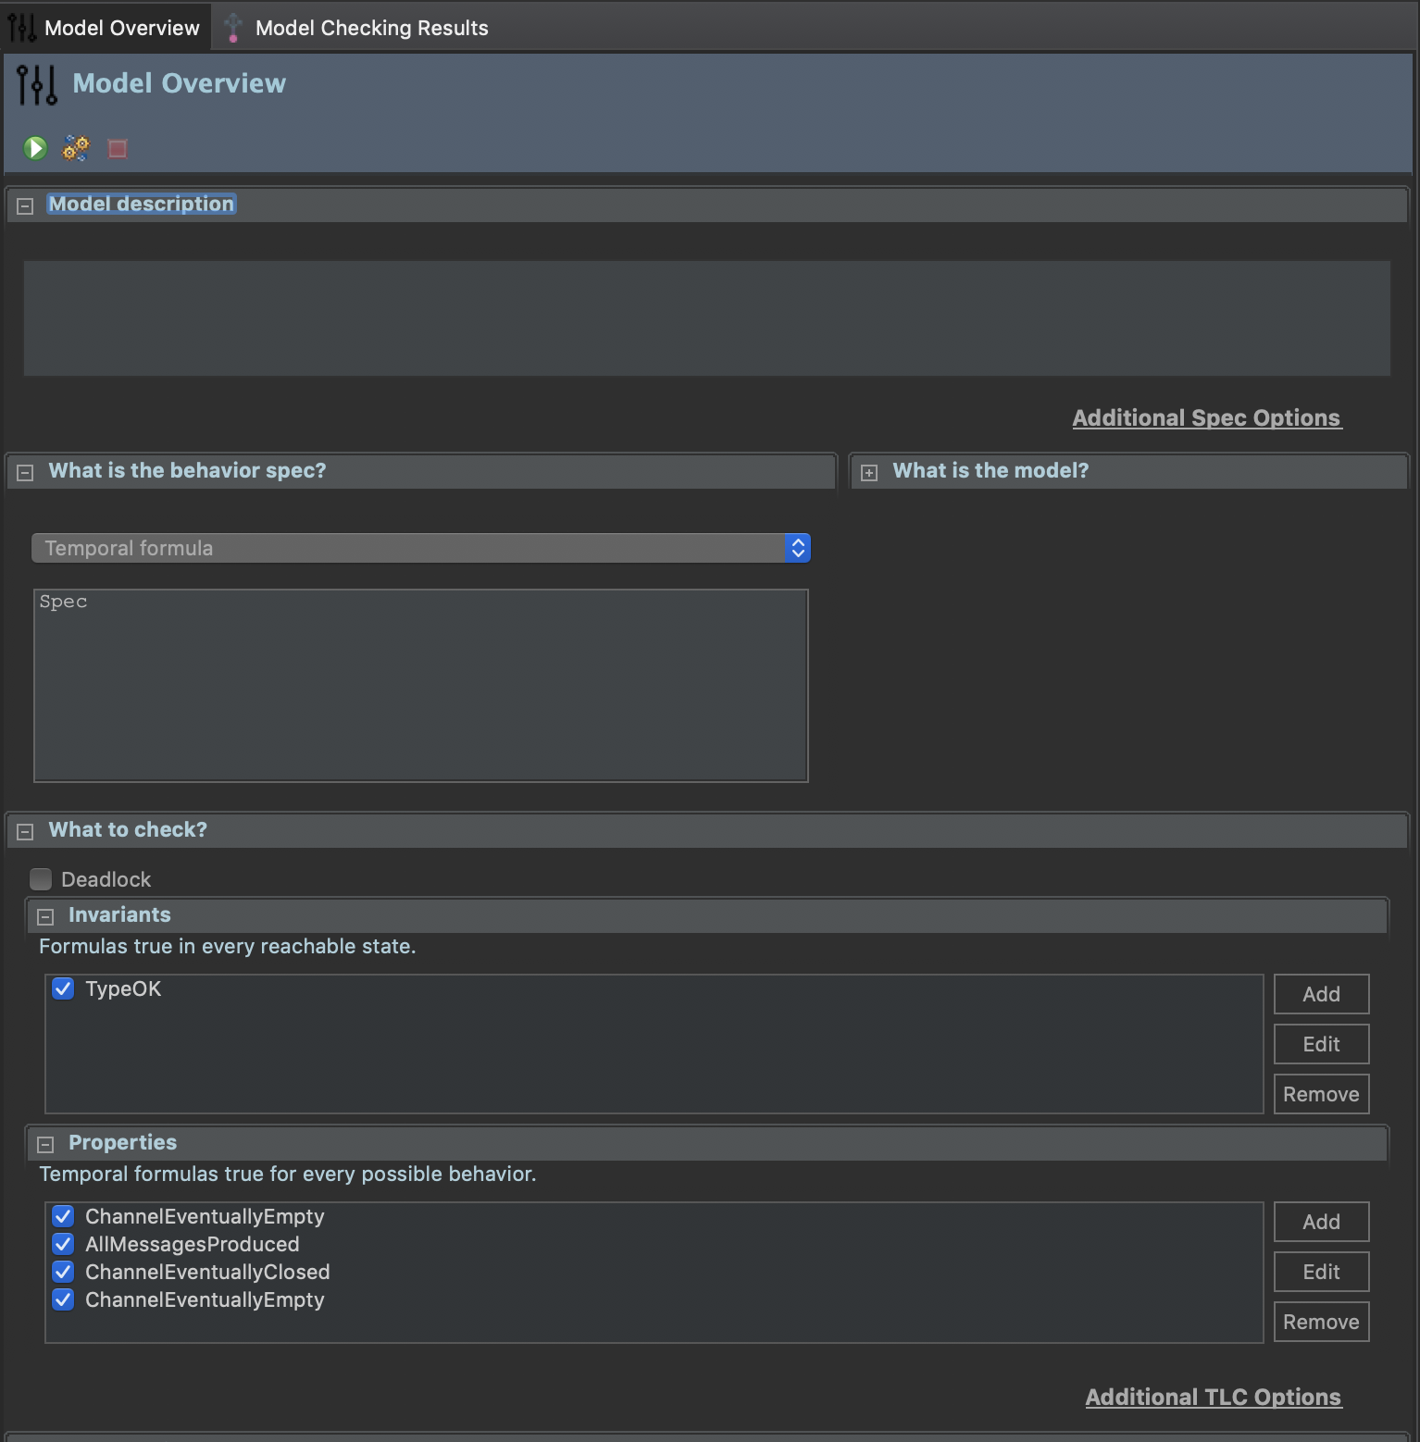
Task: Edit the selected property
Action: [x=1321, y=1272]
